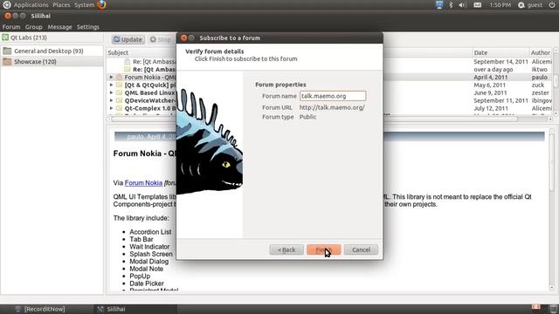Open the System menu in the top panel
559x314 pixels.
click(84, 5)
